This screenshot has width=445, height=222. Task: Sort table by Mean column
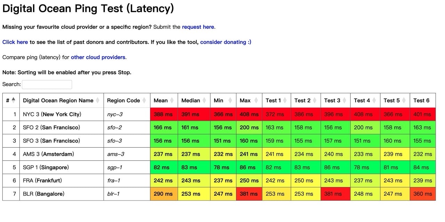(164, 100)
